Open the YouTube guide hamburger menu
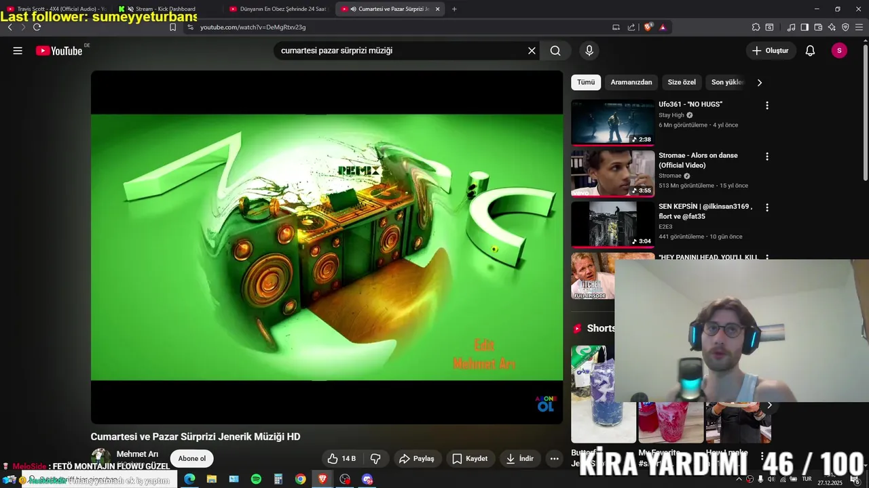 click(x=18, y=51)
